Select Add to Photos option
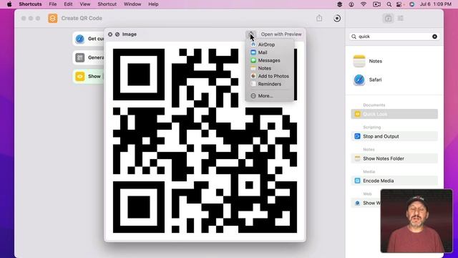This screenshot has height=258, width=458. 270,76
